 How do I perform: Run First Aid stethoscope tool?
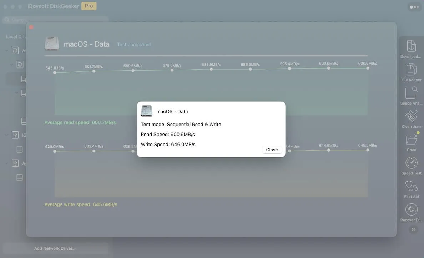click(x=411, y=187)
